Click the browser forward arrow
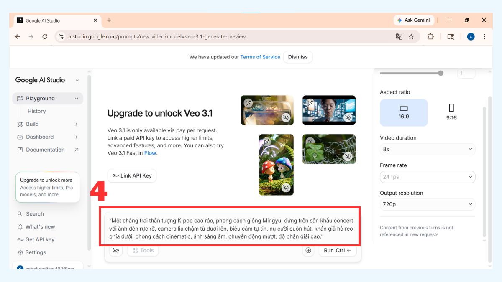The image size is (502, 282). (31, 37)
